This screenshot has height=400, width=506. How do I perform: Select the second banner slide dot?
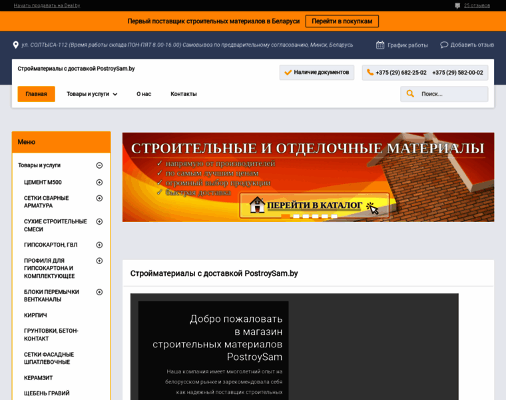click(296, 216)
